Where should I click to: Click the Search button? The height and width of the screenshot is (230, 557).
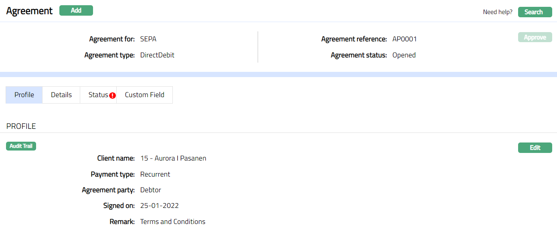pos(535,12)
